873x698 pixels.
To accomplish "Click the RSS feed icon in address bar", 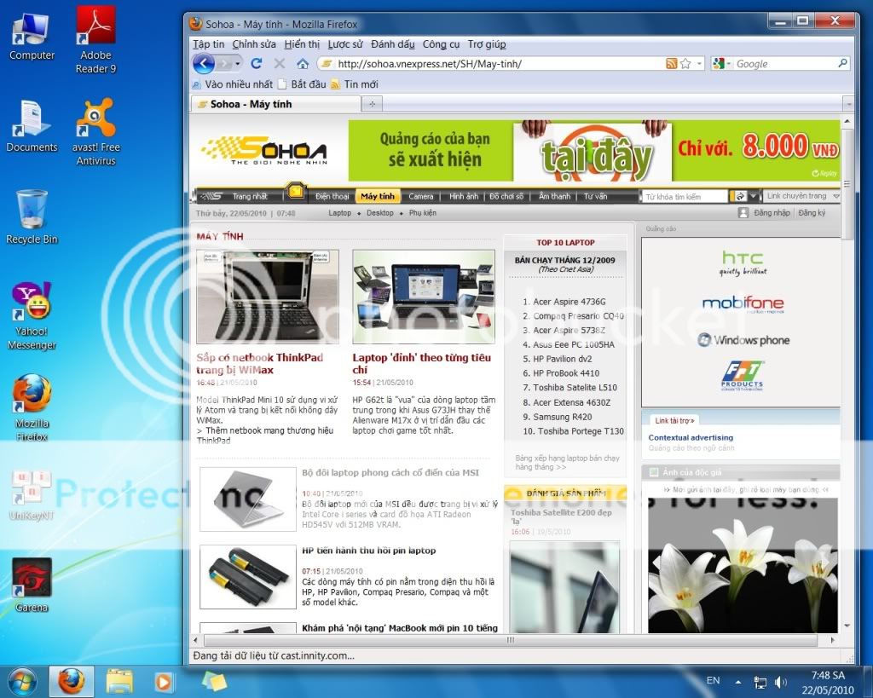I will coord(672,64).
